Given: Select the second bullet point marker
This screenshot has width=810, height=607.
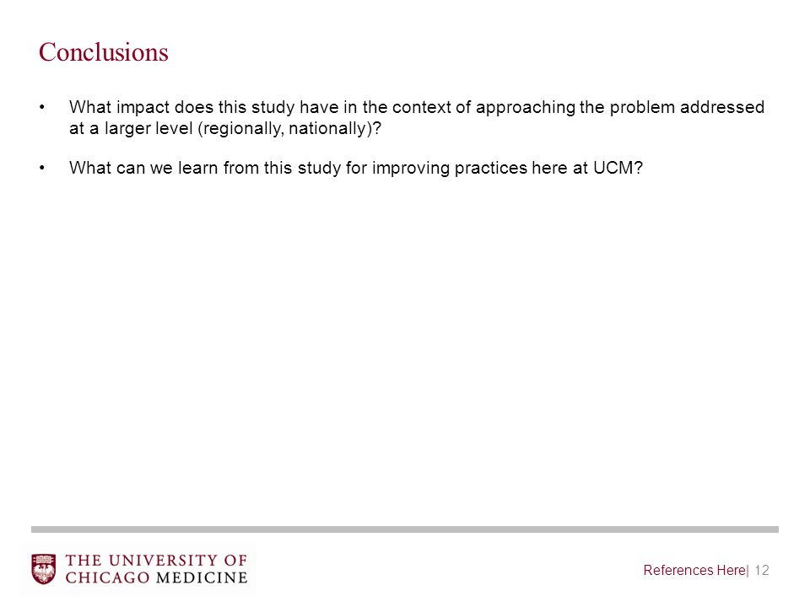Looking at the screenshot, I should click(x=42, y=168).
